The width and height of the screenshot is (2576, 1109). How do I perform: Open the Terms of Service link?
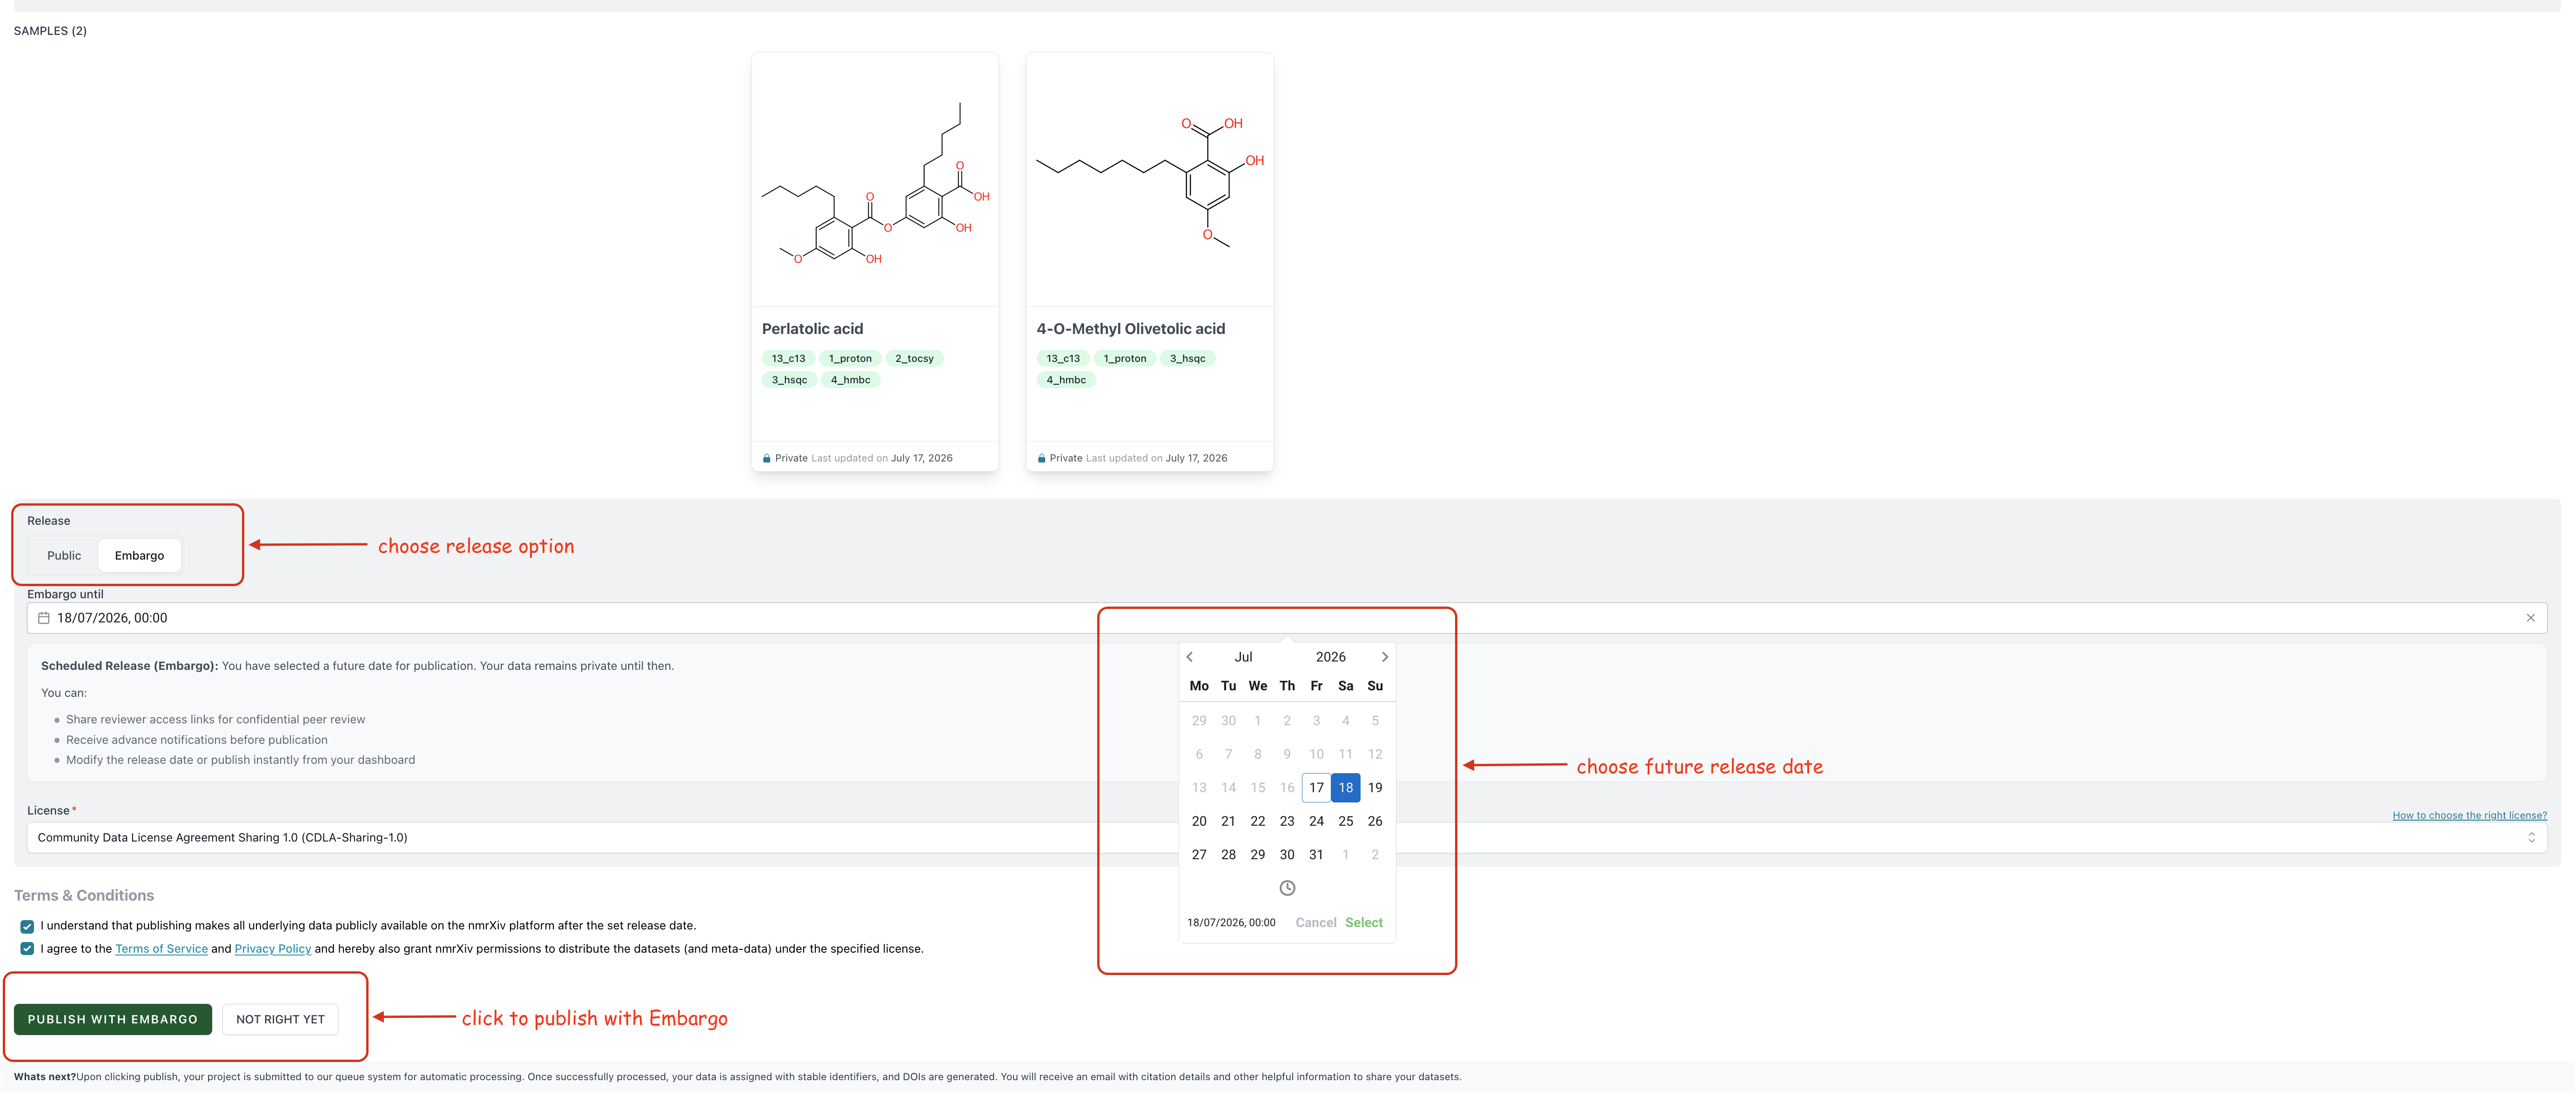[161, 949]
